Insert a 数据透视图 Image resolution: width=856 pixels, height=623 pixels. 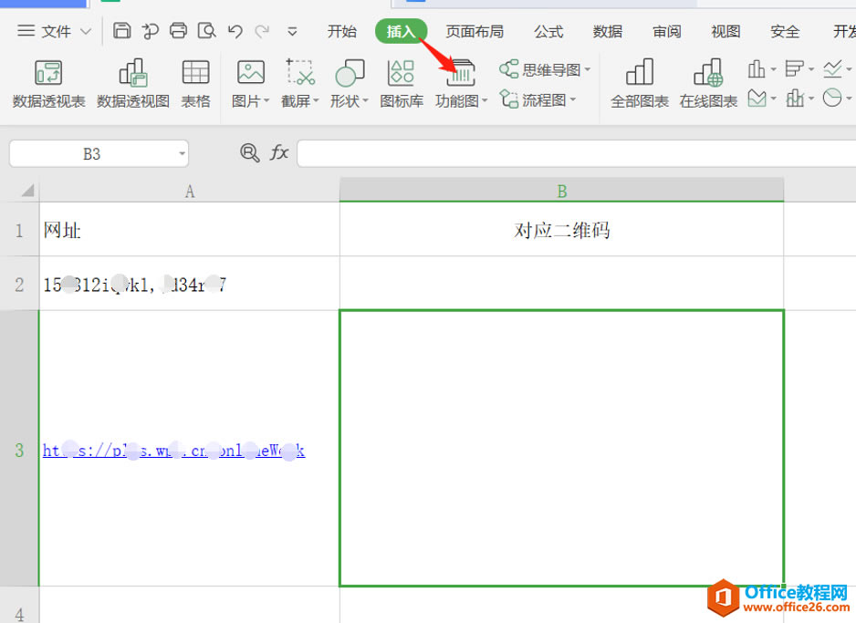click(x=132, y=84)
